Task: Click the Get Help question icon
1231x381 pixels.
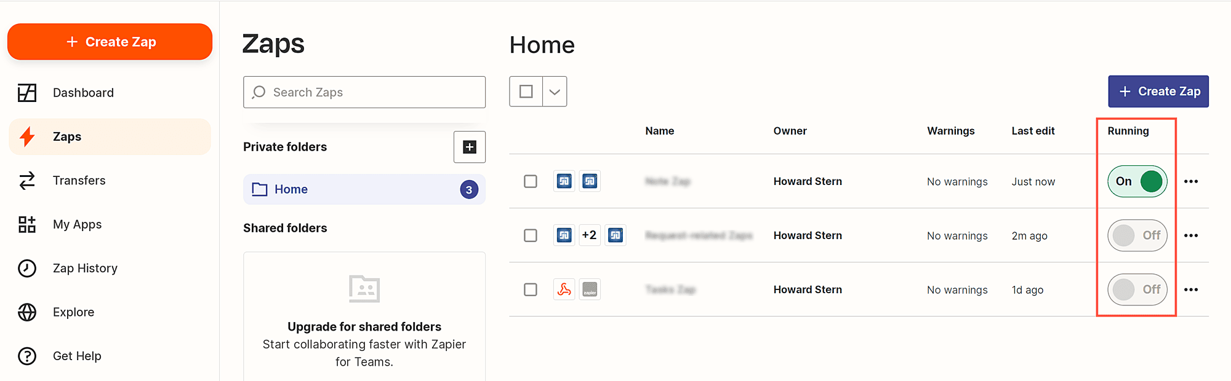Action: pyautogui.click(x=27, y=356)
